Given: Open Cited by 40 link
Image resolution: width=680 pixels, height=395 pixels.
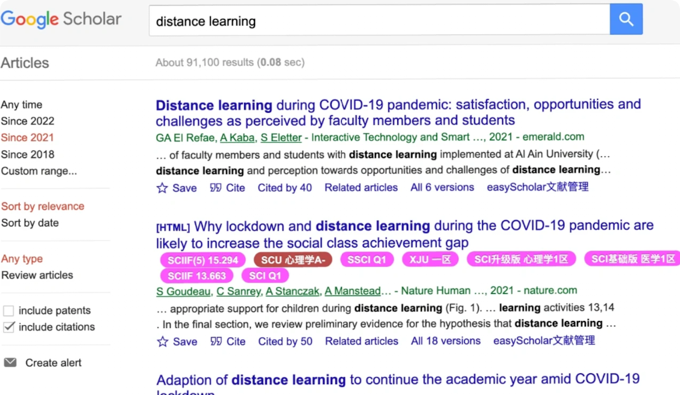Looking at the screenshot, I should point(285,188).
